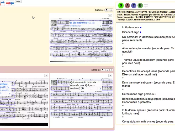Click blue diamond next to Dicebant ergo
Image resolution: width=175 pixels, height=131 pixels.
[141, 32]
